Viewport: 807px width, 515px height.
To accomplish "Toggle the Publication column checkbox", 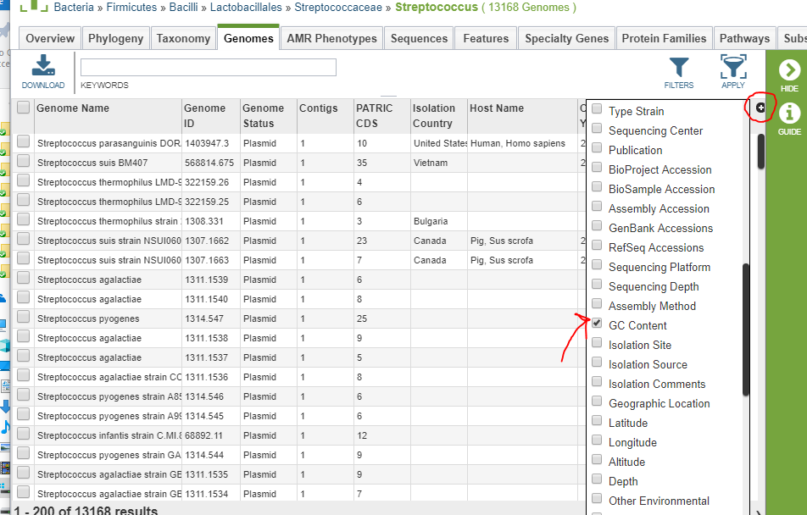I will (x=597, y=147).
